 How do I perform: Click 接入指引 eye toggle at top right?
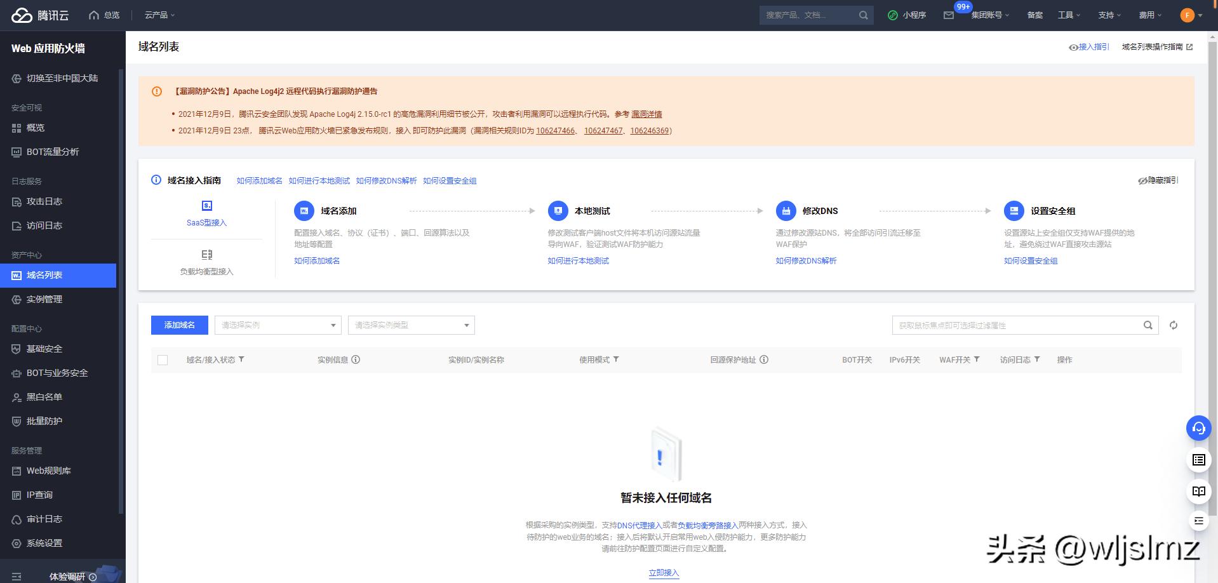pyautogui.click(x=1090, y=46)
